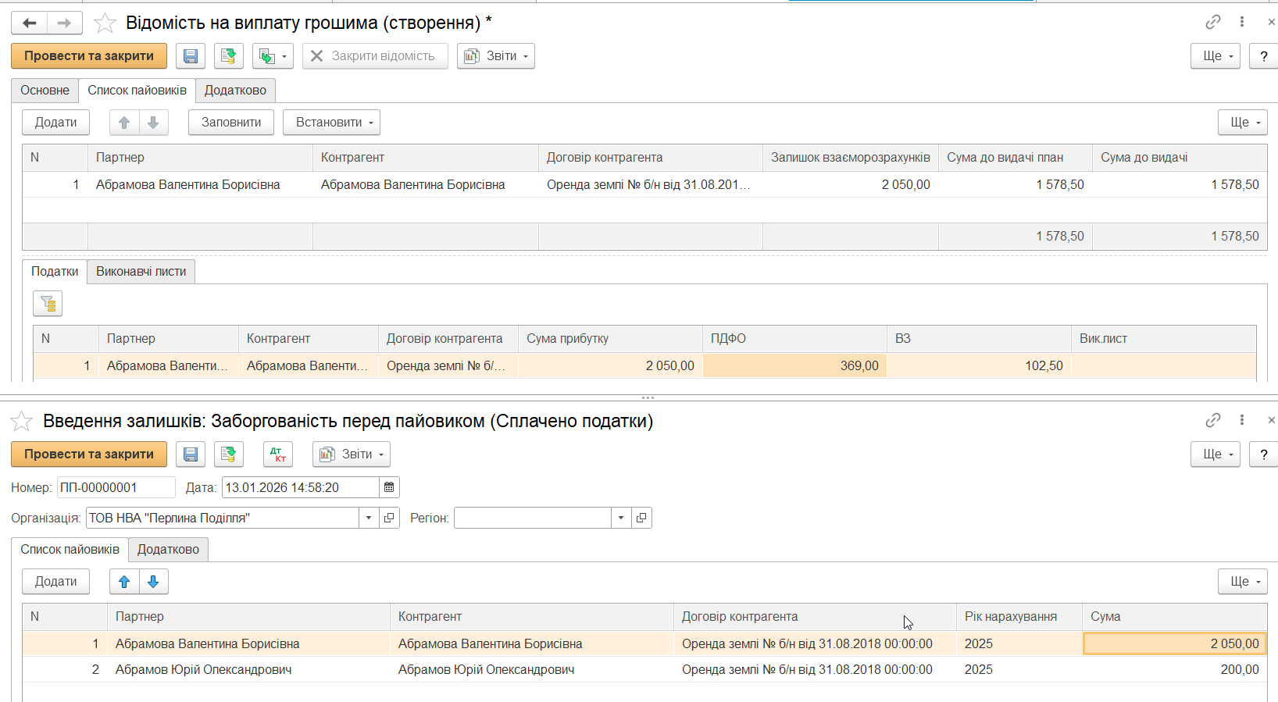Go back with the left arrow button
1278x702 pixels.
30,23
